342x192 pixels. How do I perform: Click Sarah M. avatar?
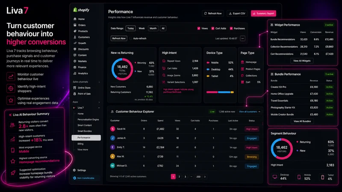tap(112, 129)
